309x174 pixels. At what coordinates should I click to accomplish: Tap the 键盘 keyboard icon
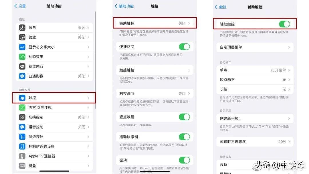(22, 166)
